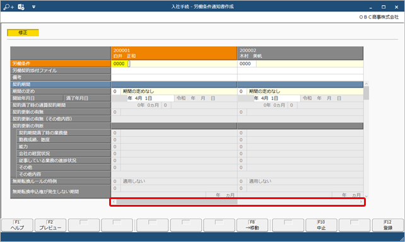Click the vertical scrollbar up arrow
This screenshot has height=242, width=405.
click(x=367, y=84)
